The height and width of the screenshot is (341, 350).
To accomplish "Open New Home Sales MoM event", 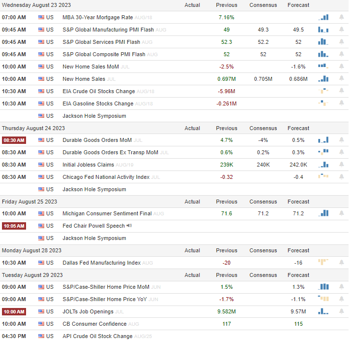I will (x=90, y=67).
